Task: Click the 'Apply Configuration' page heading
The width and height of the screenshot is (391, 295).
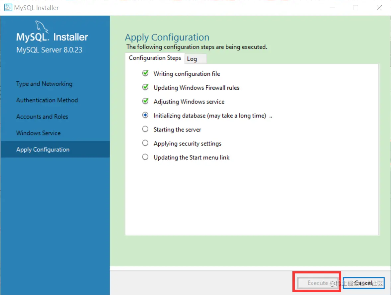Action: (167, 37)
